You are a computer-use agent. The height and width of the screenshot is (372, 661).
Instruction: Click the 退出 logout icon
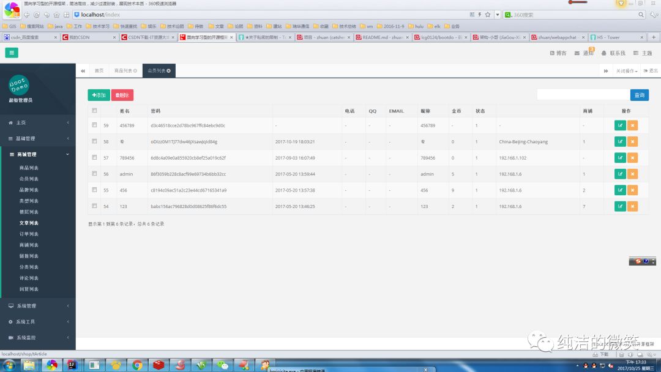(651, 70)
